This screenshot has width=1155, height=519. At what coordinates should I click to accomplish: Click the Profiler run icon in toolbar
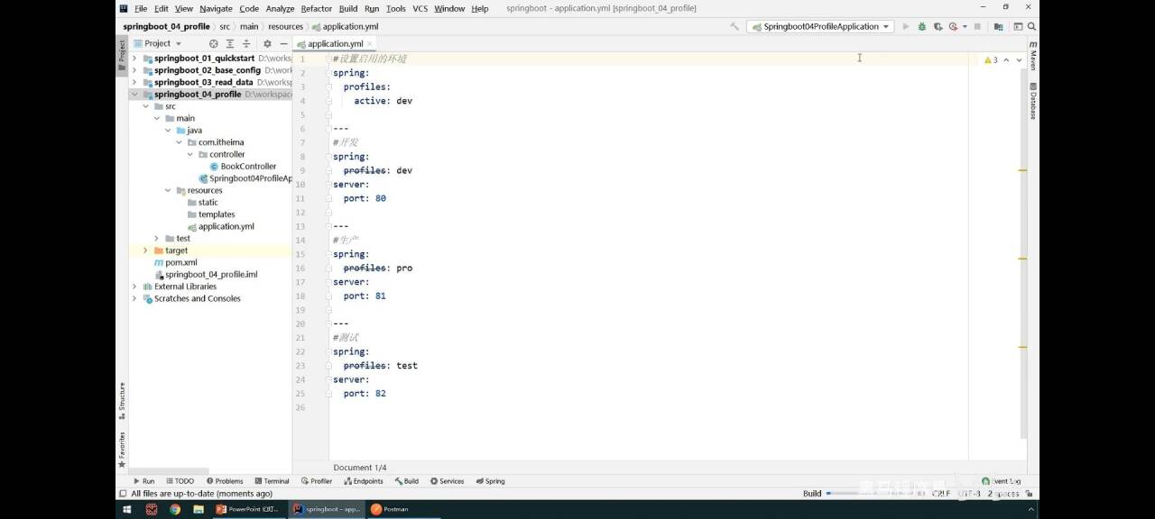[x=953, y=27]
